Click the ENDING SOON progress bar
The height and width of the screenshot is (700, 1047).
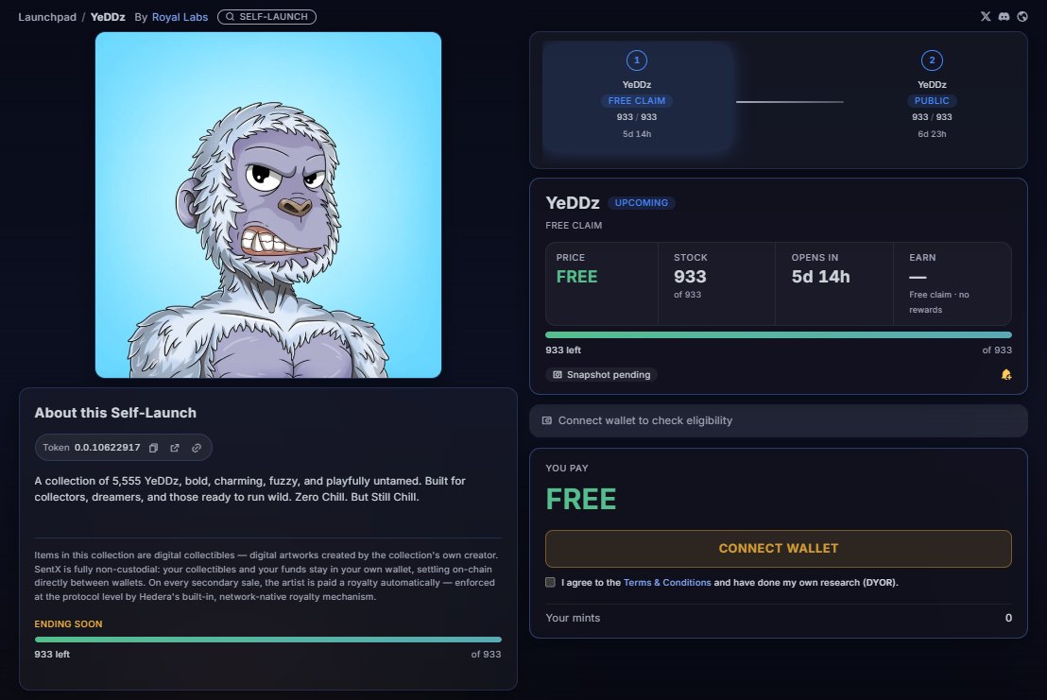point(267,640)
